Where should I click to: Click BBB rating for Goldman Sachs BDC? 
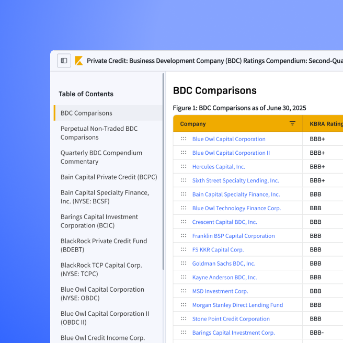pyautogui.click(x=315, y=264)
